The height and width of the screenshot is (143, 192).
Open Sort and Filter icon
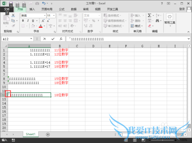coord(157,15)
